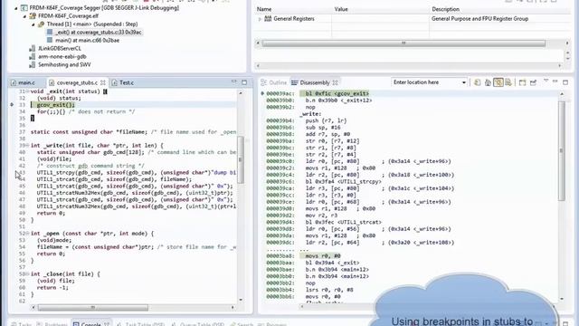Click the Semihosting and SWV icon
Image resolution: width=579 pixels, height=326 pixels.
(x=33, y=64)
